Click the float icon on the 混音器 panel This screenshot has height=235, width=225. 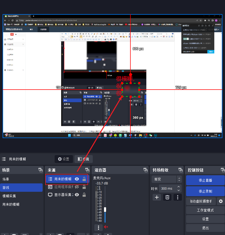pos(146,170)
